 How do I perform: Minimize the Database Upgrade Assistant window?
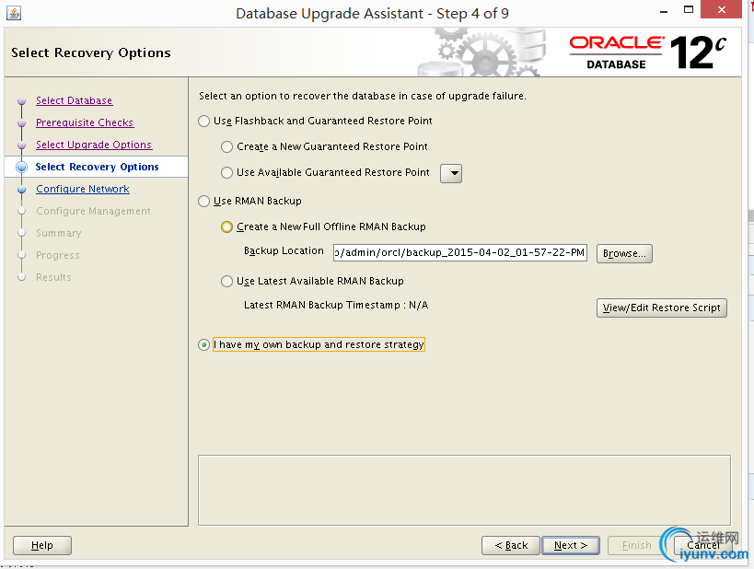pos(664,12)
